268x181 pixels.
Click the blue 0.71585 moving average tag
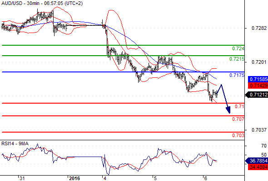click(258, 79)
